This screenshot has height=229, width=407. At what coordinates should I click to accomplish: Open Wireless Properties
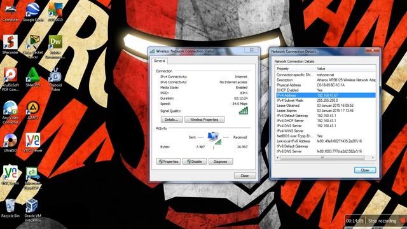point(204,120)
